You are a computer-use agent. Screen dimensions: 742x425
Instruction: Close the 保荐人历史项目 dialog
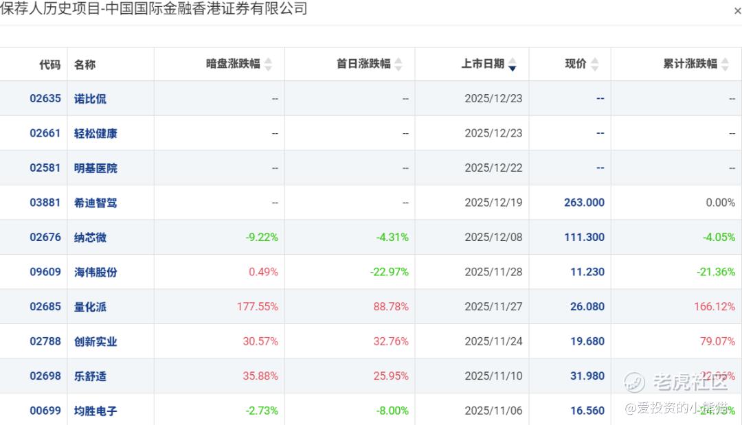click(737, 11)
